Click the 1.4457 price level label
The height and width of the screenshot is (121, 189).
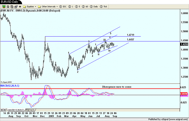130,39
